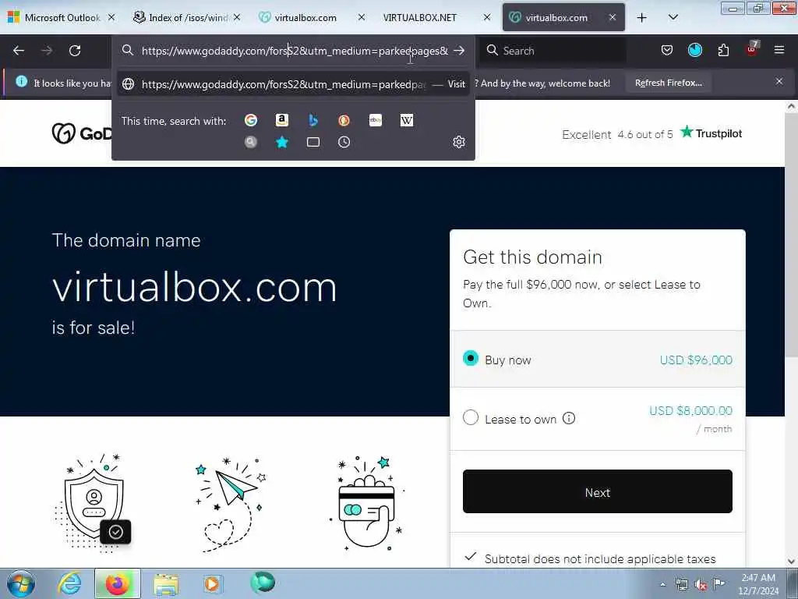
Task: Search this time with Bing
Action: (313, 120)
